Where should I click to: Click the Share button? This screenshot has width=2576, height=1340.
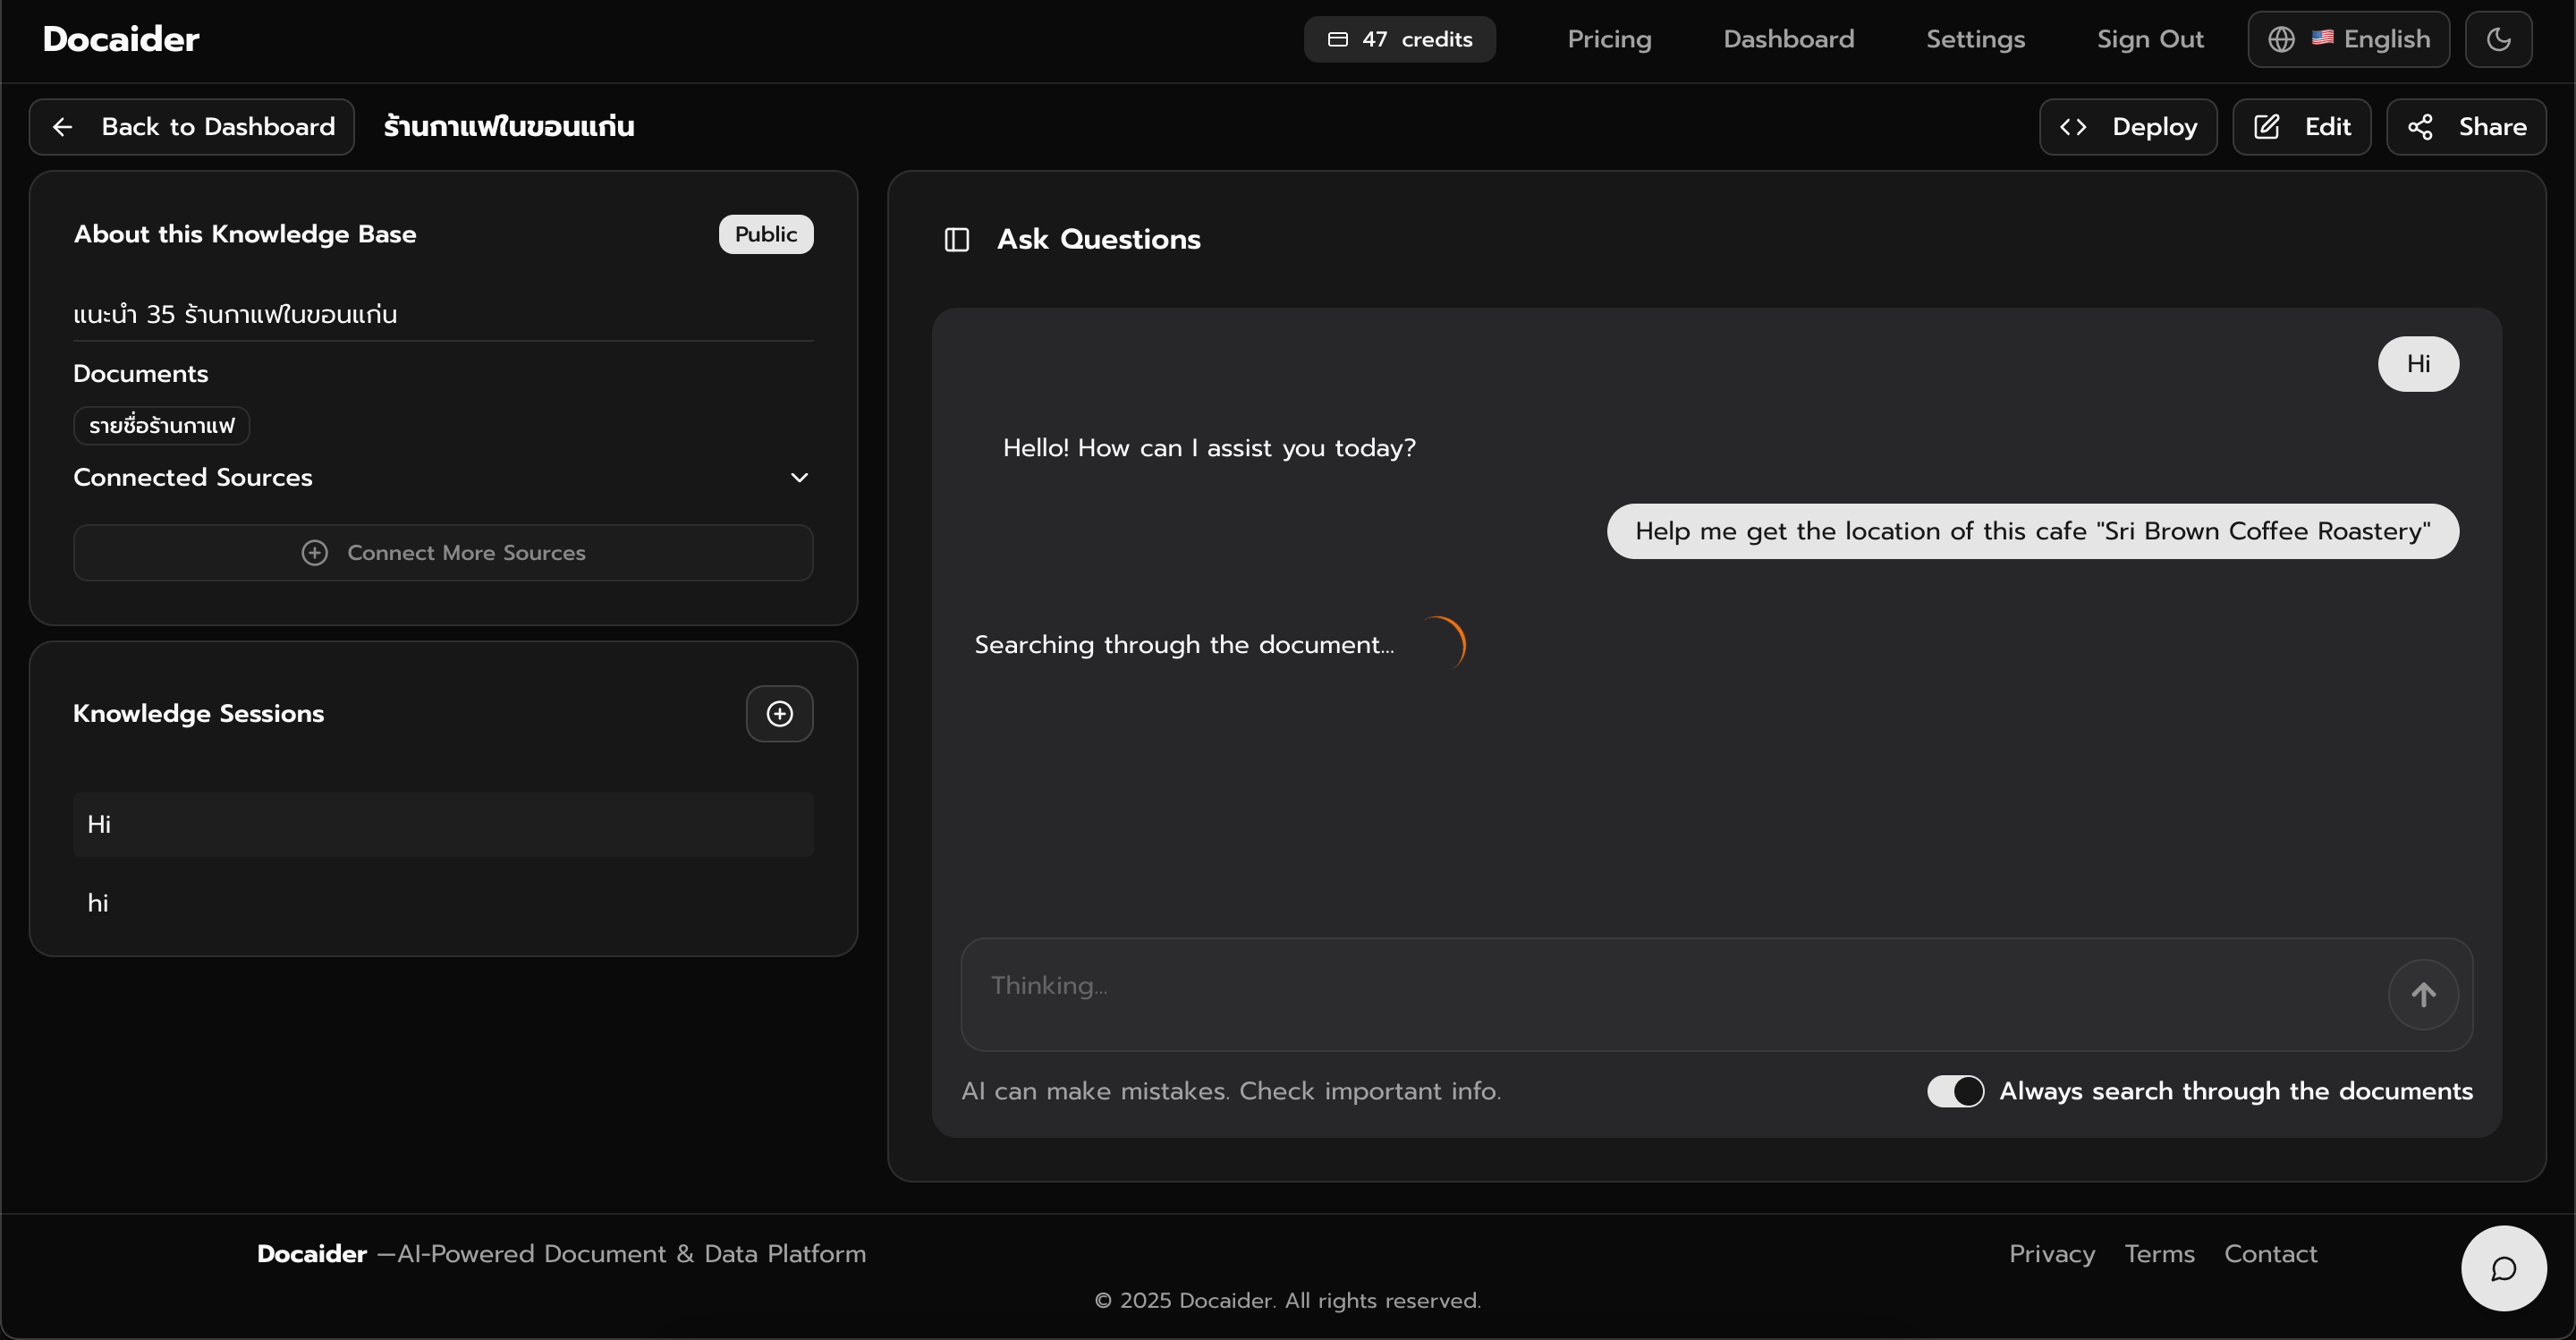pos(2466,127)
